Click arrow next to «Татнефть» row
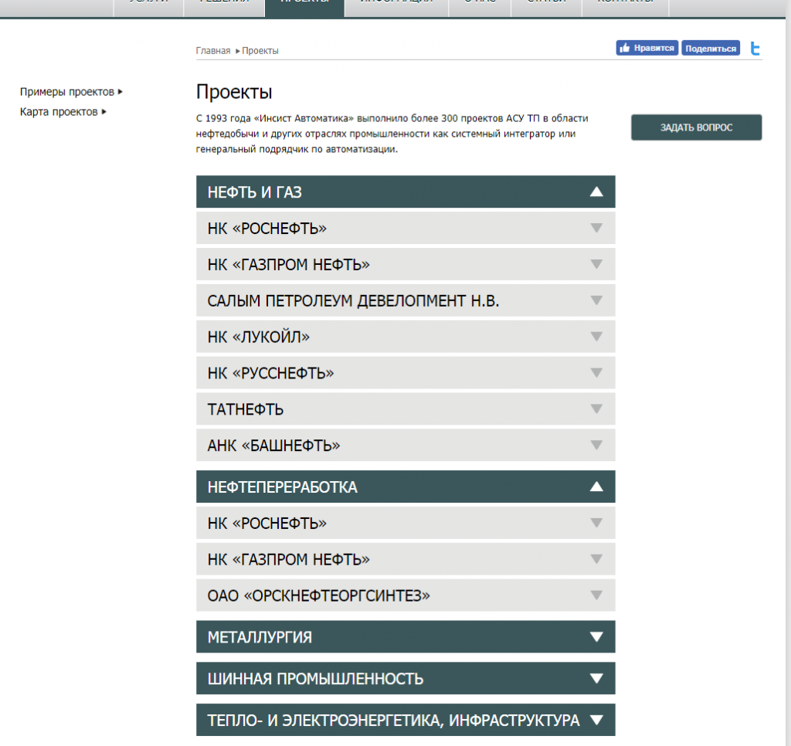The height and width of the screenshot is (746, 791). (596, 409)
